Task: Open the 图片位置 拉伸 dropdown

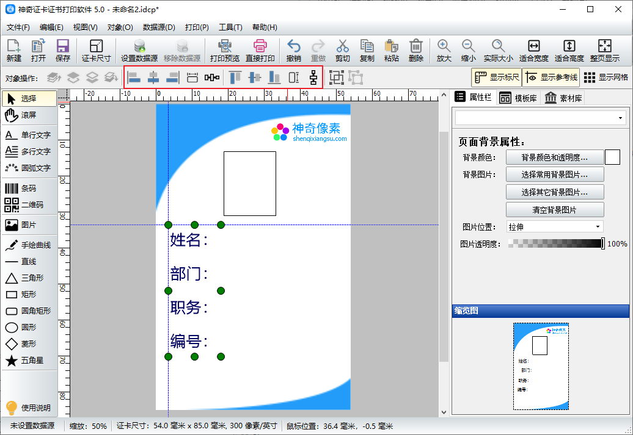Action: tap(554, 227)
